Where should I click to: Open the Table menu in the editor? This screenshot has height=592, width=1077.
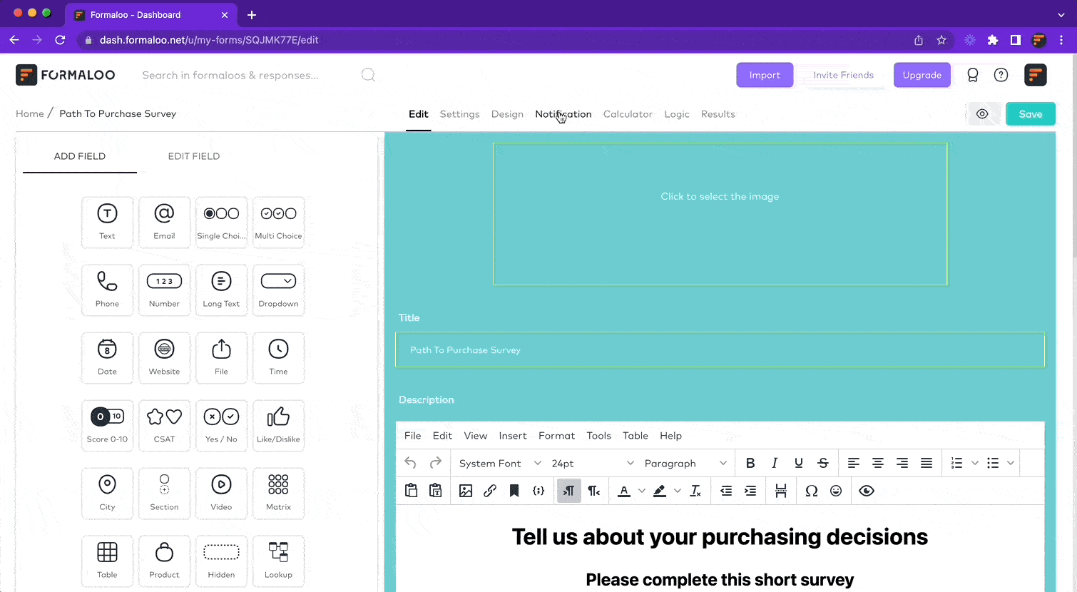coord(635,436)
